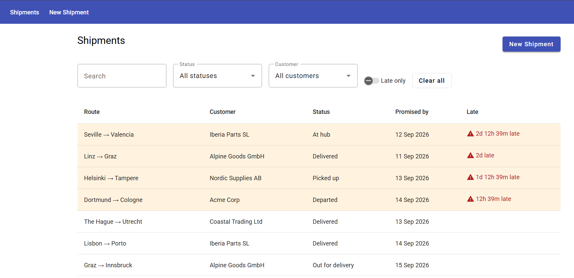Select the Helsinki → Tampere route
The width and height of the screenshot is (574, 278).
point(111,178)
